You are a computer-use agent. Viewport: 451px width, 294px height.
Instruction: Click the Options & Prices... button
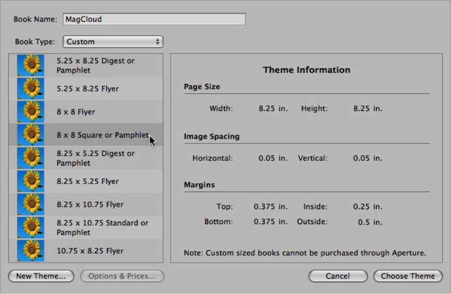pyautogui.click(x=122, y=276)
